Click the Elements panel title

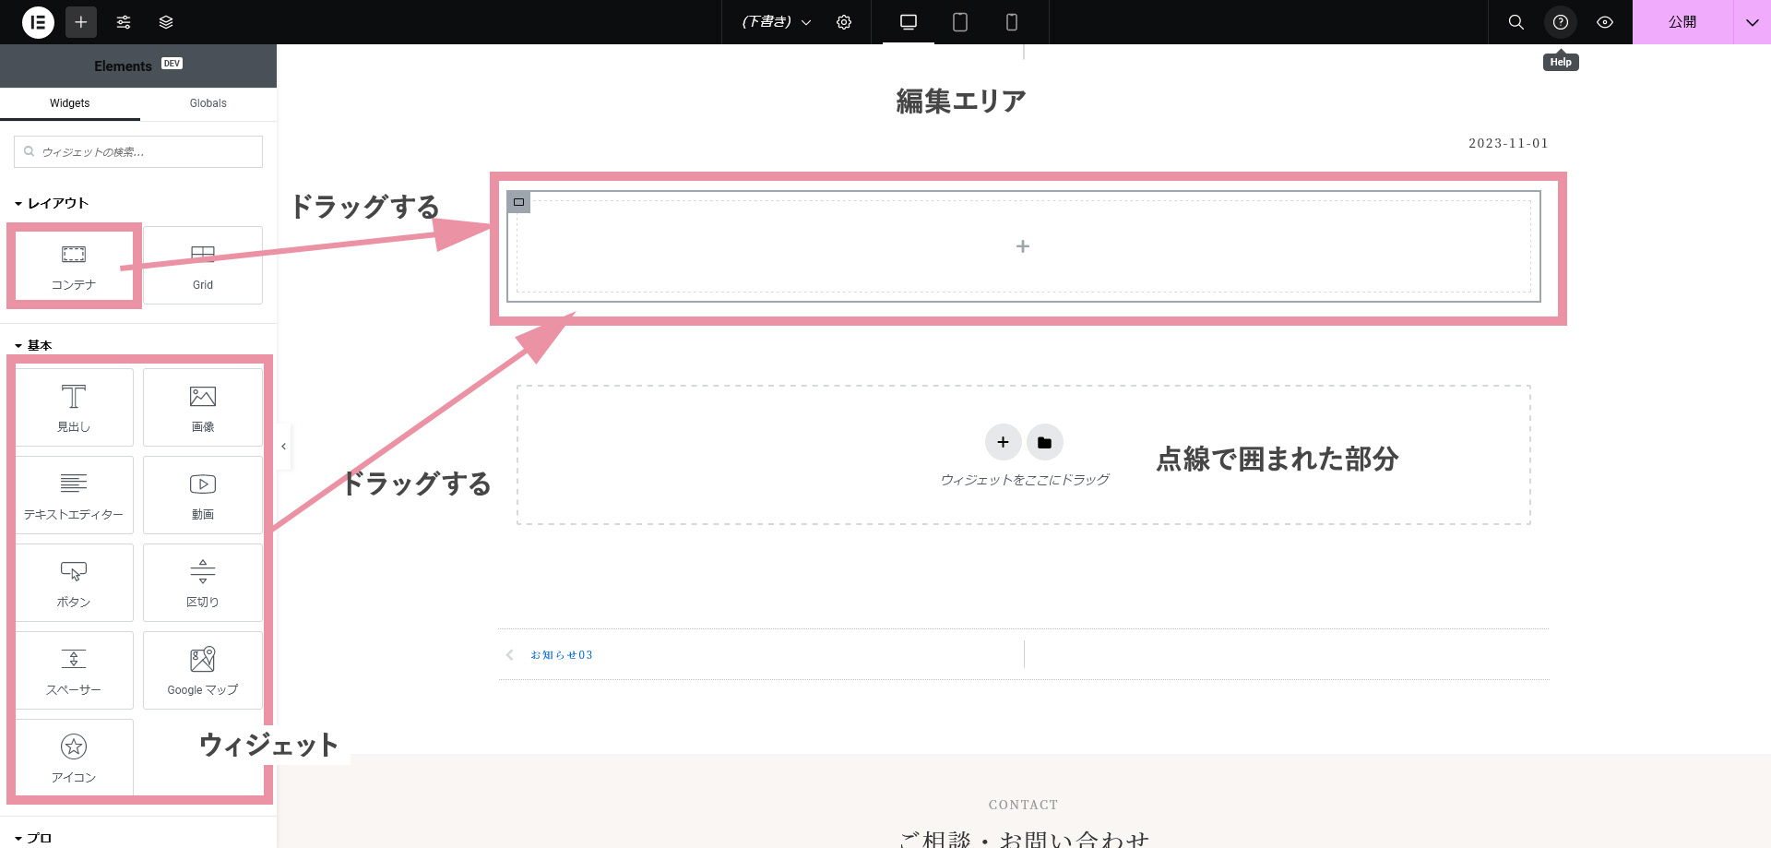[x=123, y=66]
